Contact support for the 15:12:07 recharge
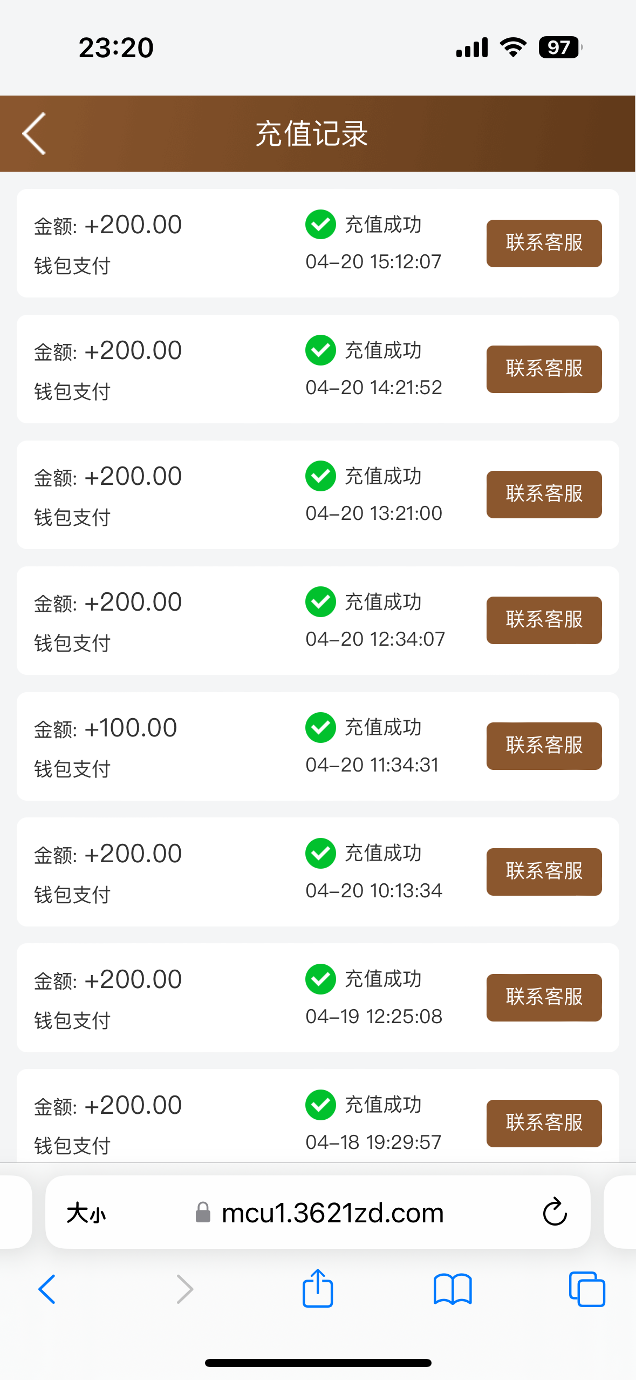Viewport: 636px width, 1380px height. tap(544, 243)
